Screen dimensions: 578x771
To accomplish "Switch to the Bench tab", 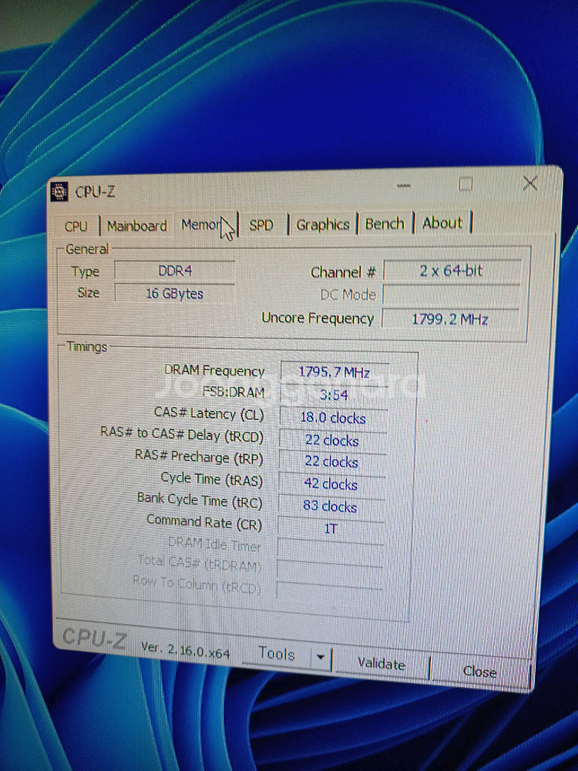I will 385,224.
